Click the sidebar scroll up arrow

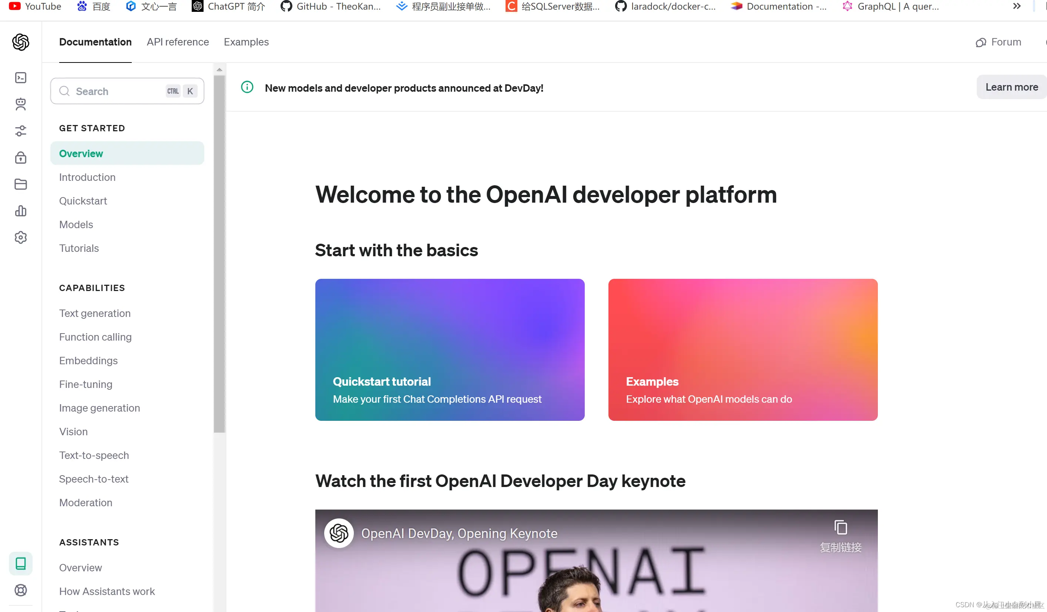[x=219, y=70]
